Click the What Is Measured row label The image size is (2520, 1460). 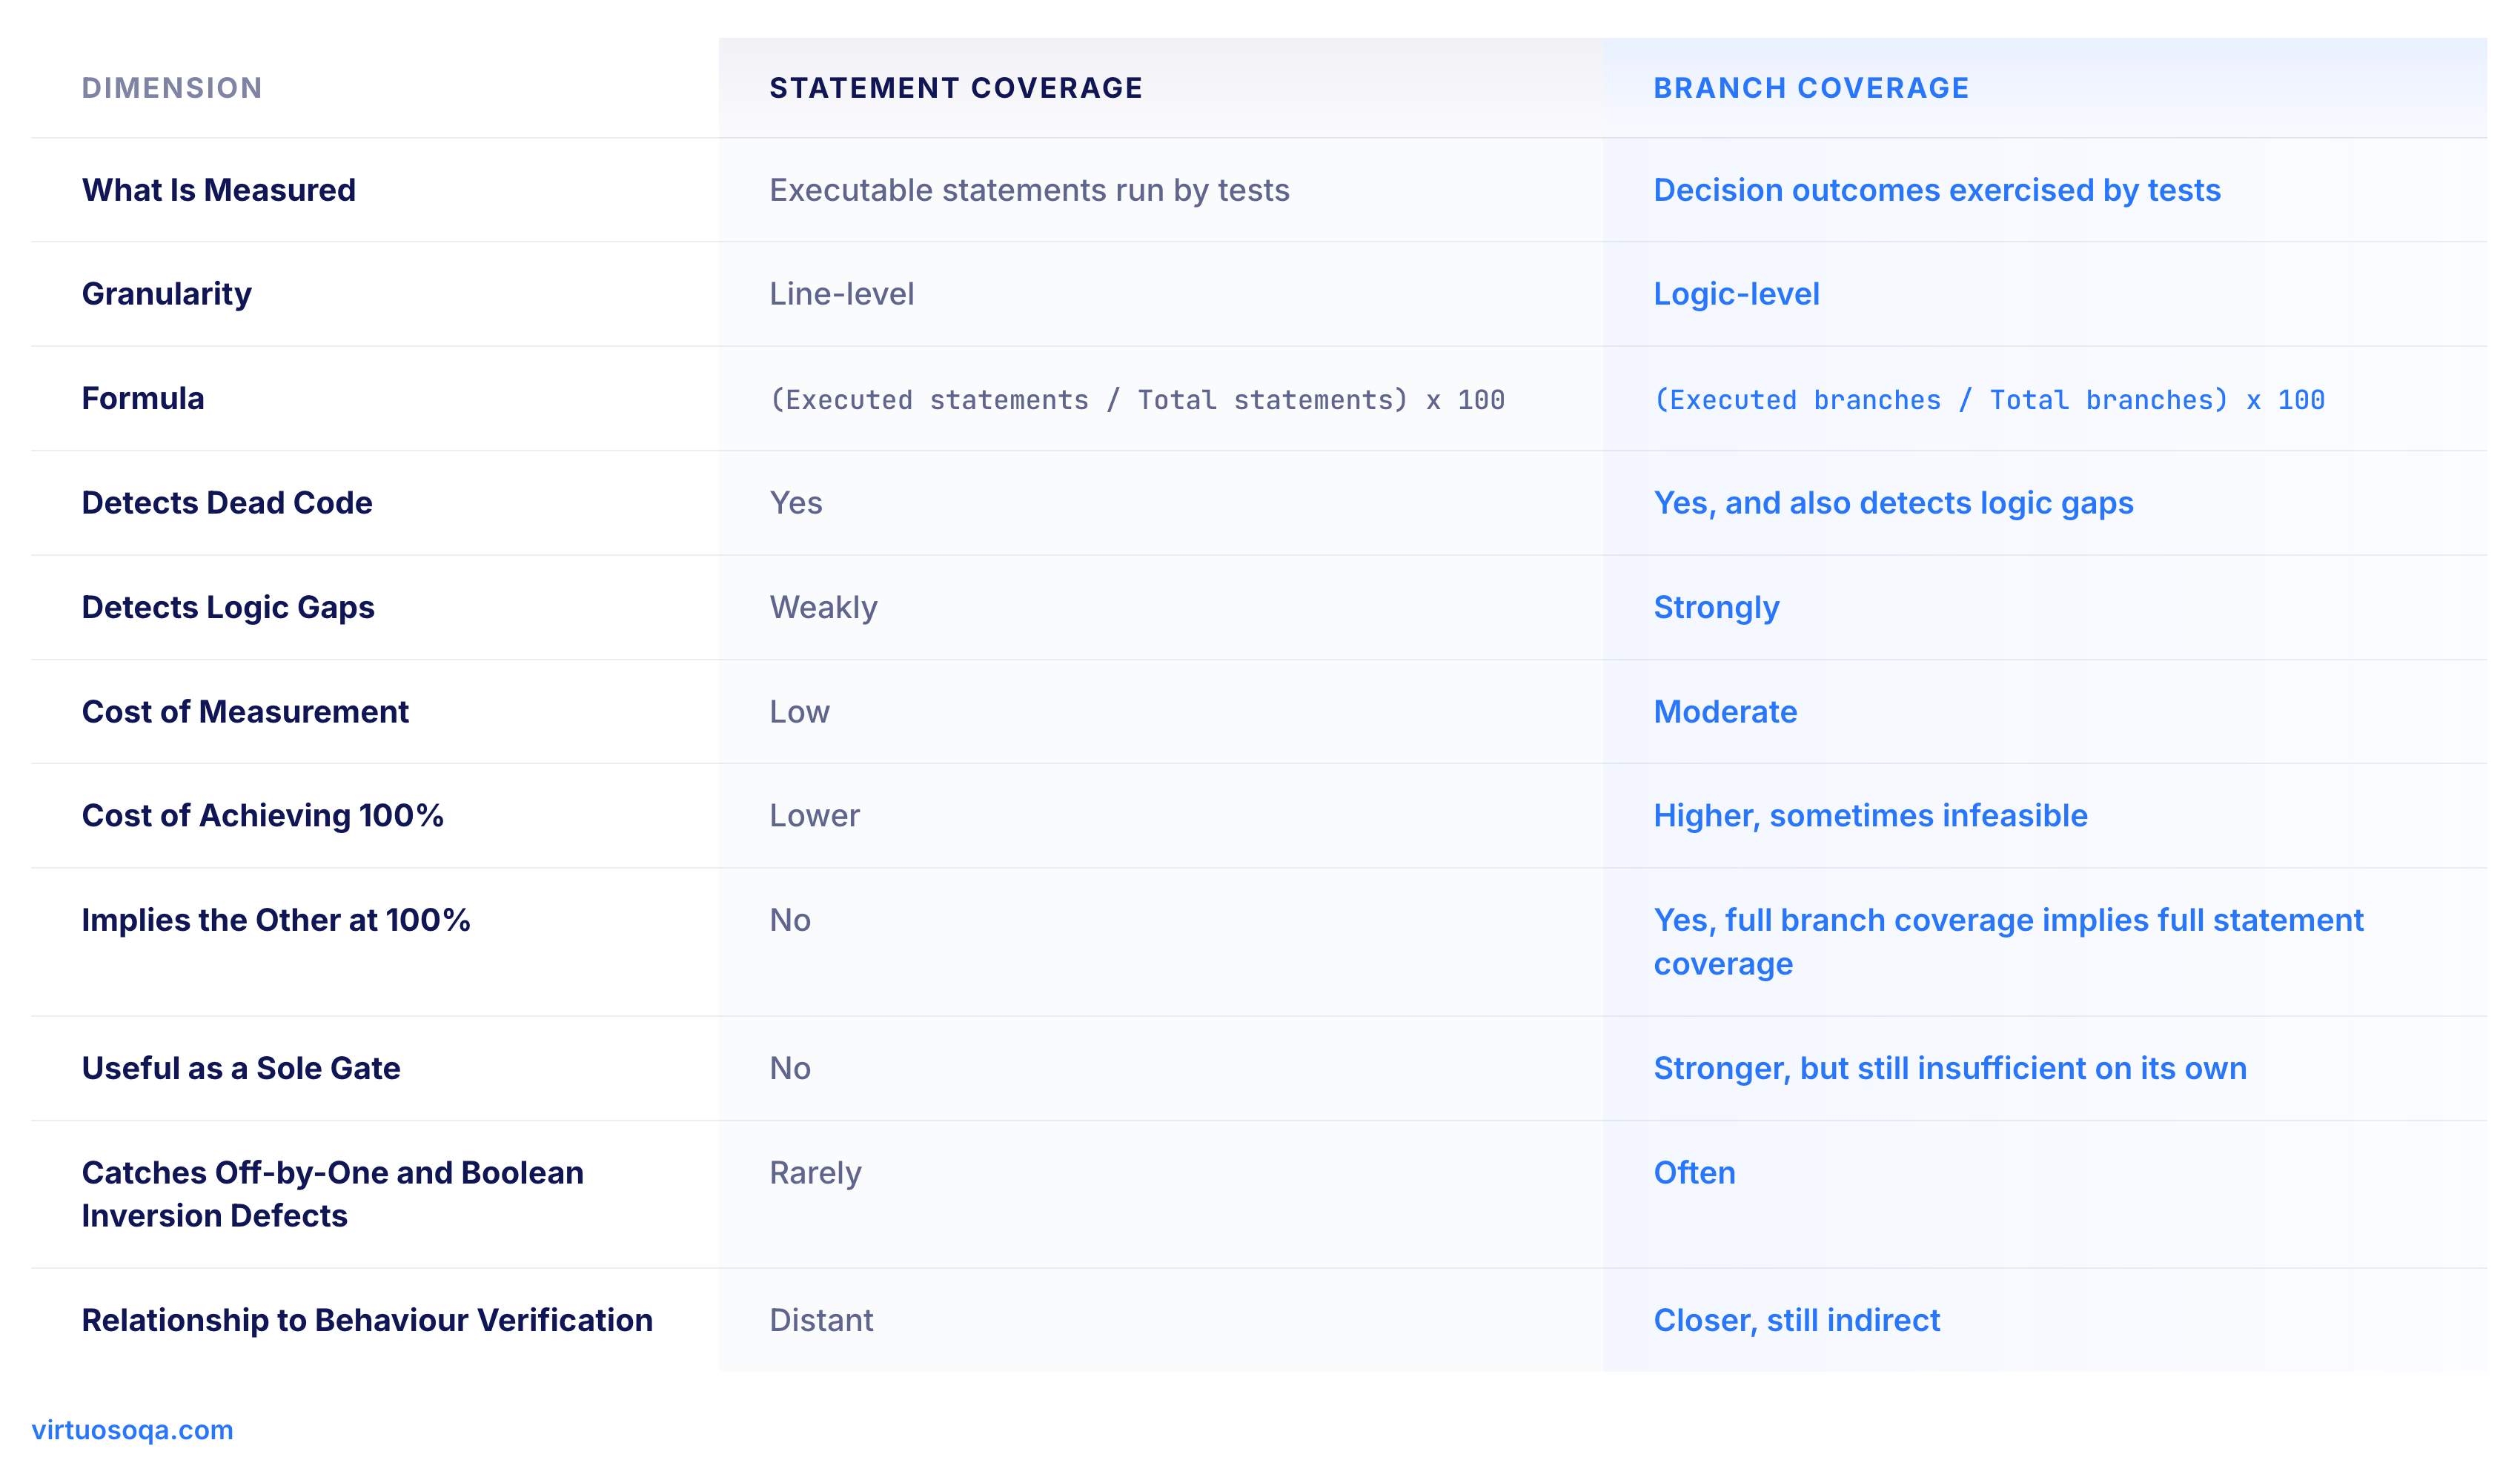[219, 190]
